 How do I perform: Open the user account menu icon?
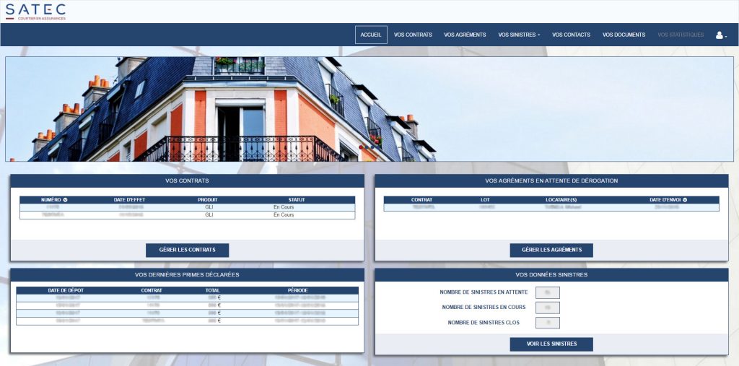[721, 35]
